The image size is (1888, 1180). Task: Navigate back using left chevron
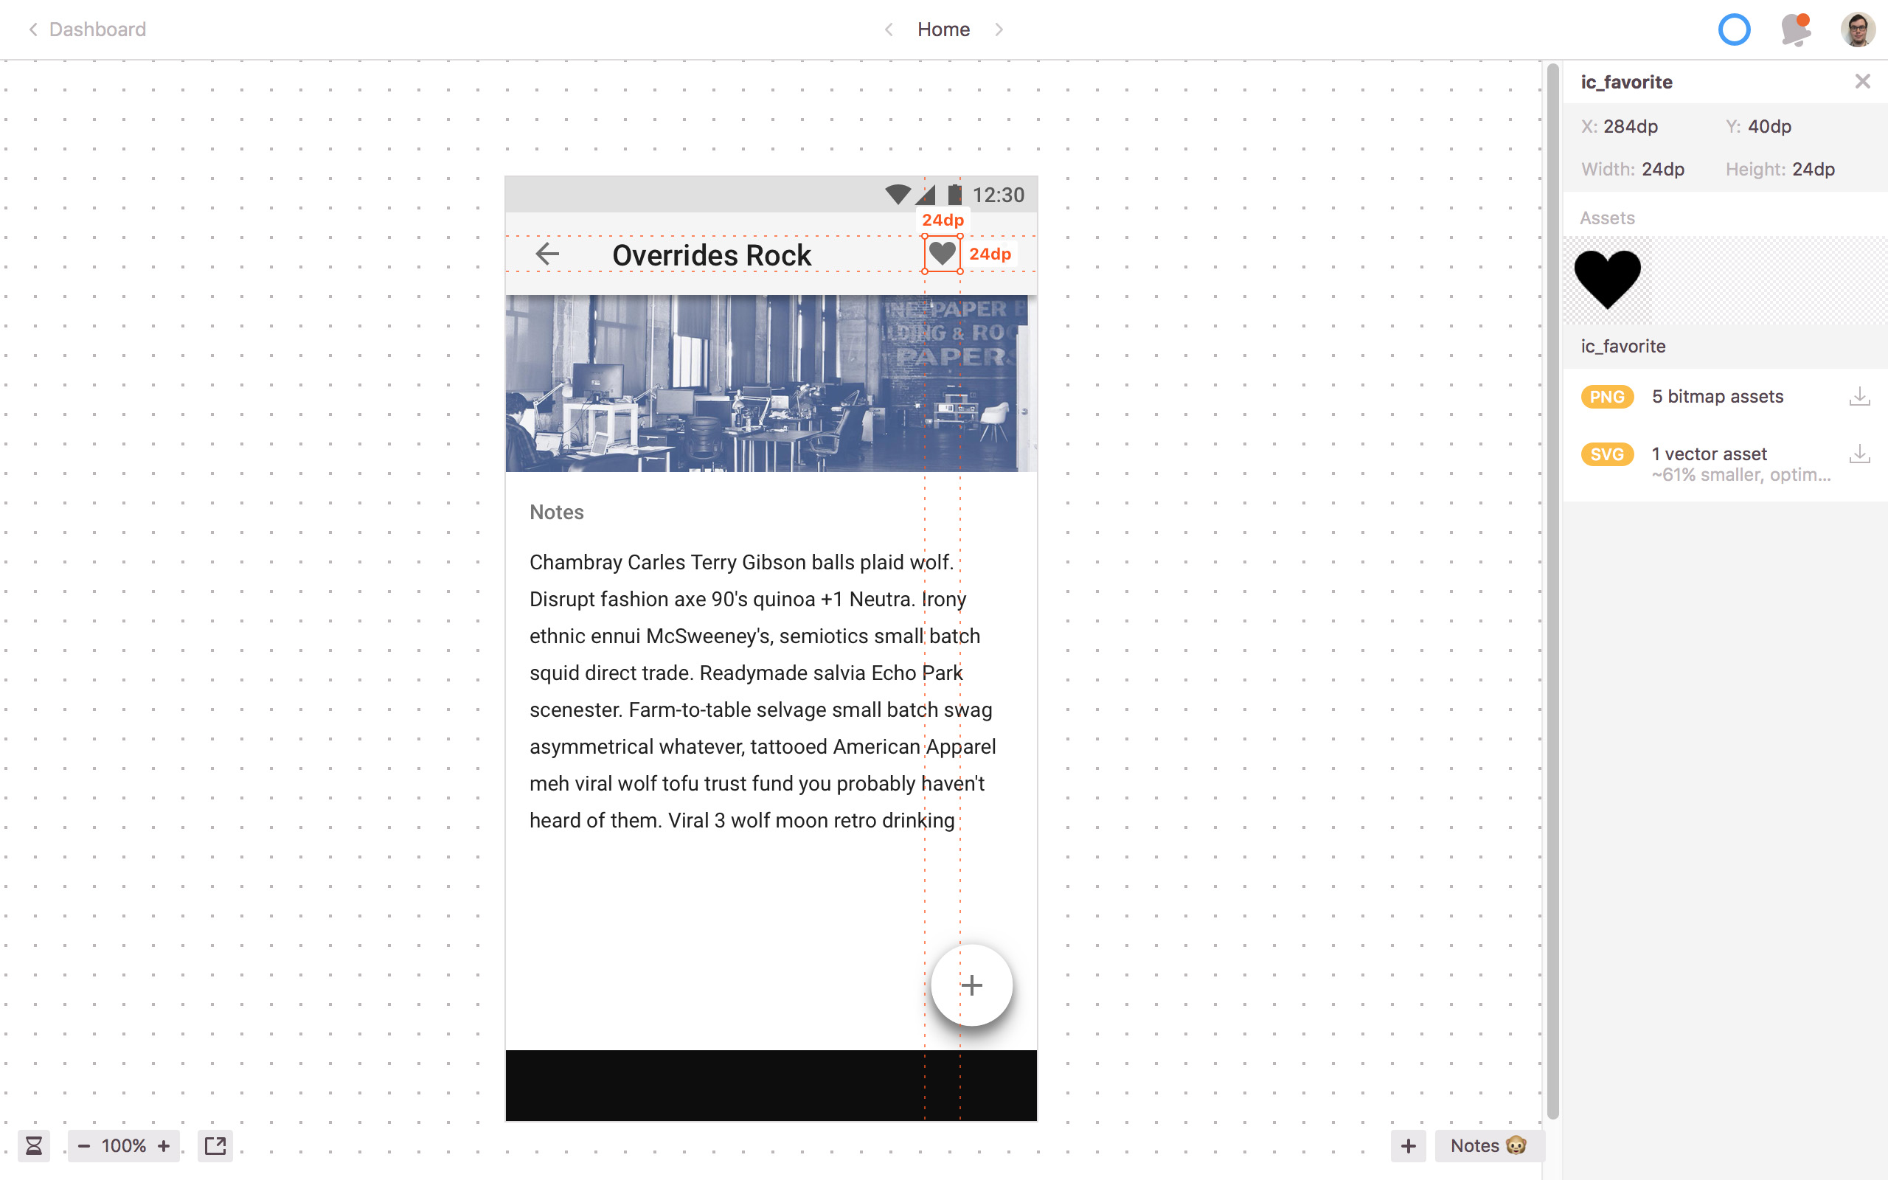pyautogui.click(x=32, y=29)
